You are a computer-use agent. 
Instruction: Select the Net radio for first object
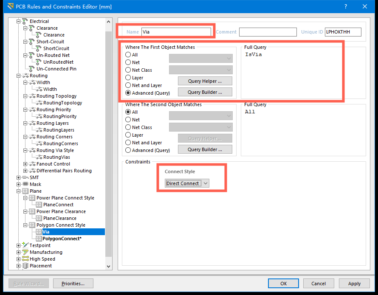coord(128,62)
